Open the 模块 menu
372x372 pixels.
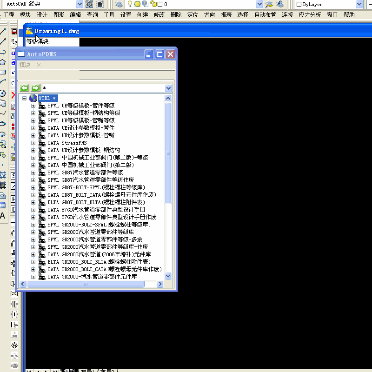(x=26, y=15)
